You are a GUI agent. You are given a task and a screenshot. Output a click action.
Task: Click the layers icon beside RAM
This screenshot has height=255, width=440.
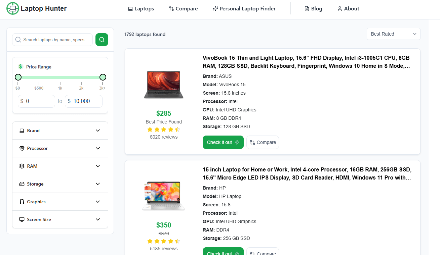pos(22,166)
